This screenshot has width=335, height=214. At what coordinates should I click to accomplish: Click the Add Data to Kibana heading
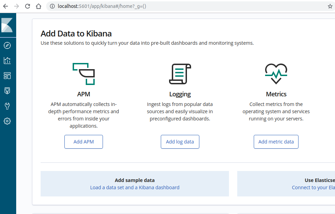76,33
